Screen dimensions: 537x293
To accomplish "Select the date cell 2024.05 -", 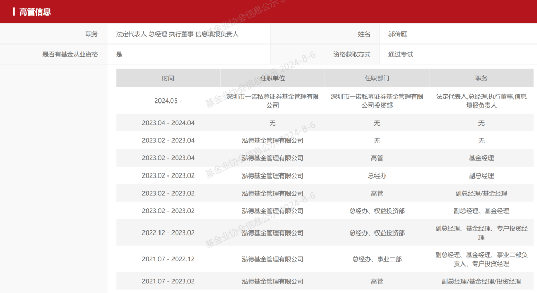I will [x=168, y=101].
